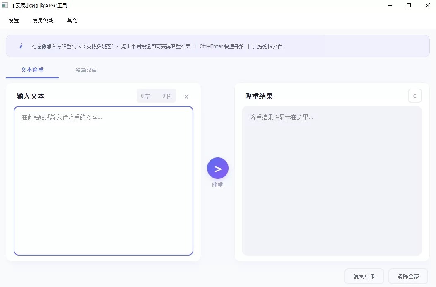
Task: Click the purple arrow 降重 button
Action: (x=218, y=168)
